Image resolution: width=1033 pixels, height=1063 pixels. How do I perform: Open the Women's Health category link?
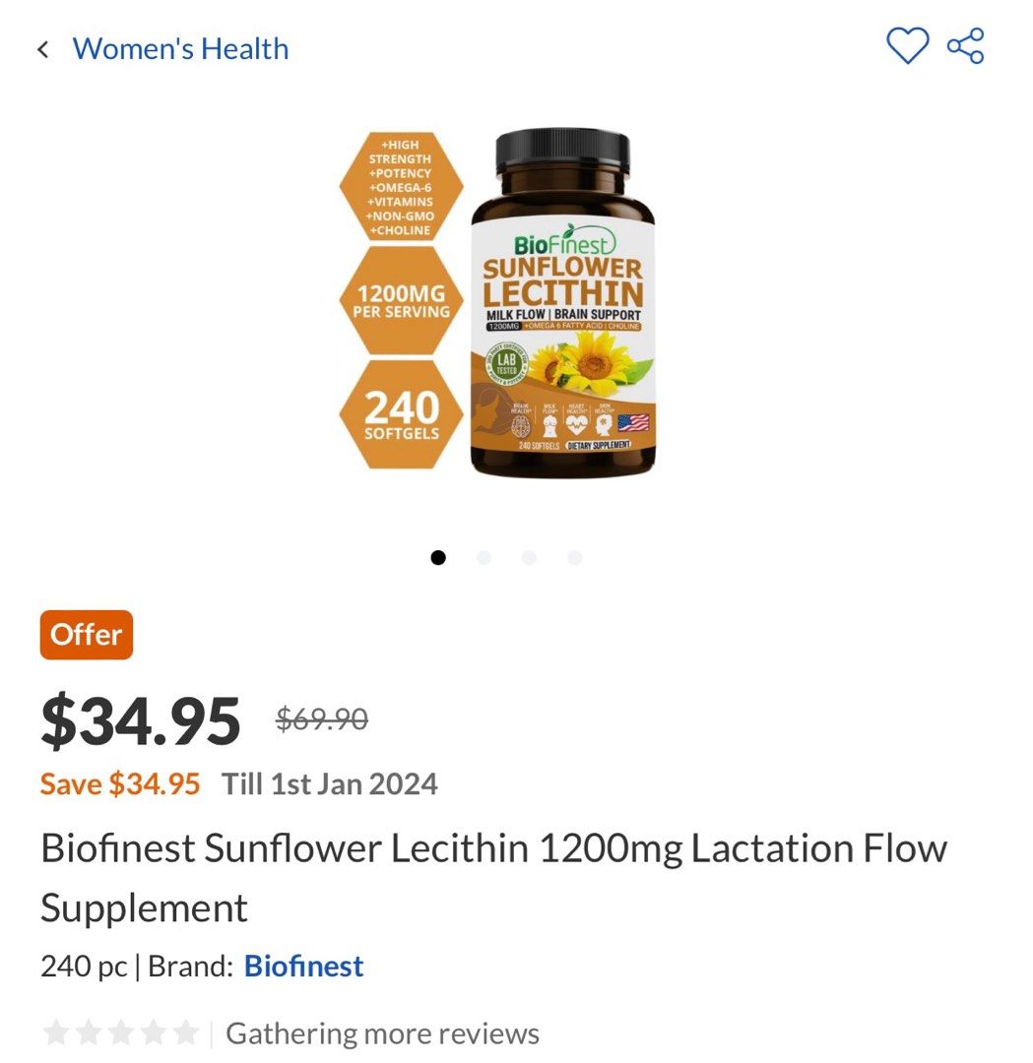point(181,48)
